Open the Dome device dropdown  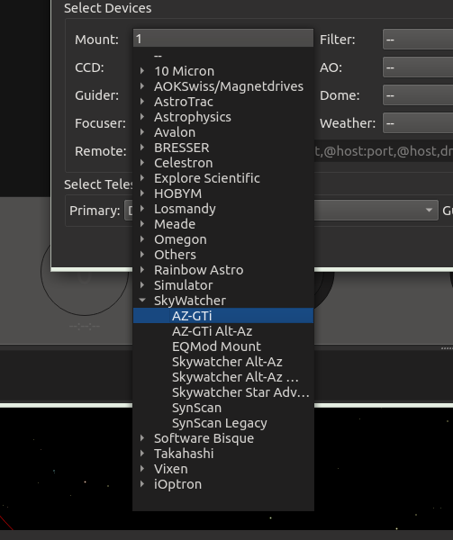pos(418,95)
